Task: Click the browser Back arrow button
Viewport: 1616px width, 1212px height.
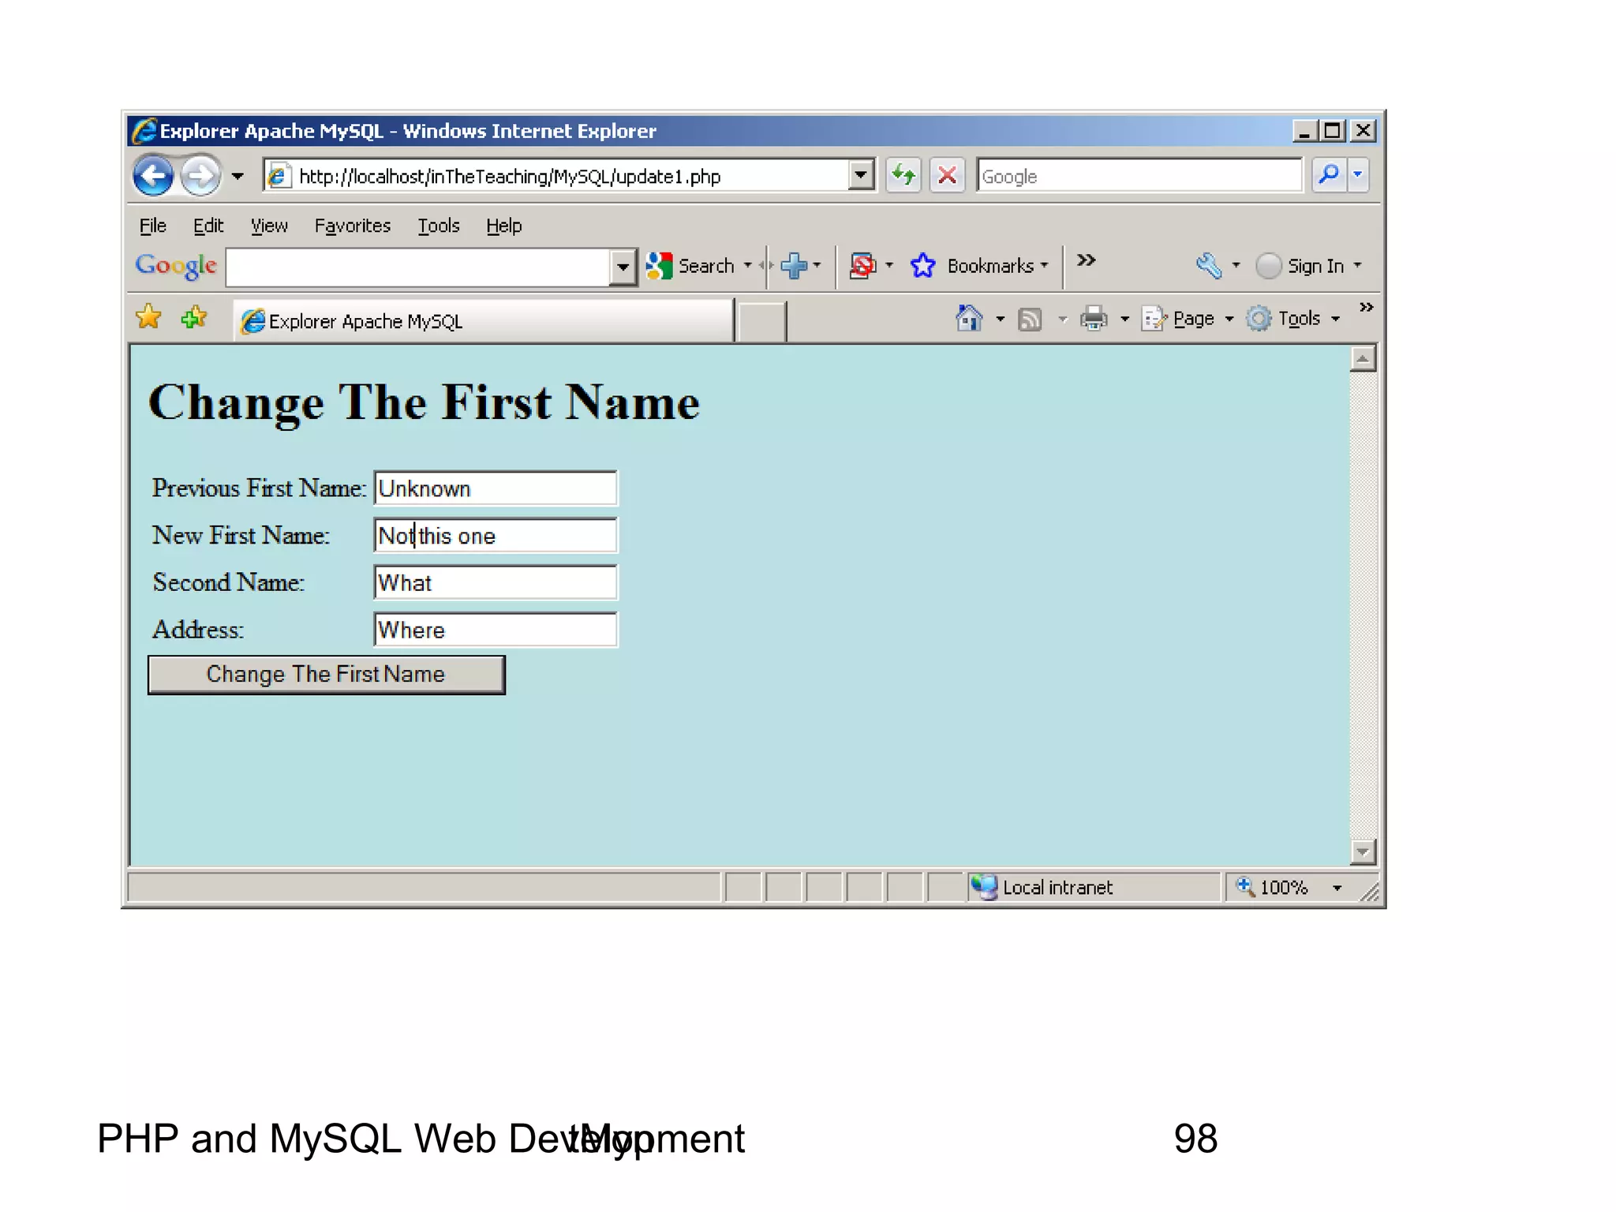Action: (x=153, y=175)
